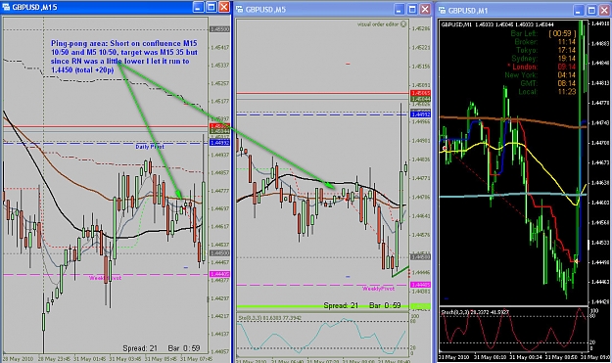This screenshot has width=612, height=363.
Task: Click the visual order editor icon in M5 chart
Action: click(403, 24)
